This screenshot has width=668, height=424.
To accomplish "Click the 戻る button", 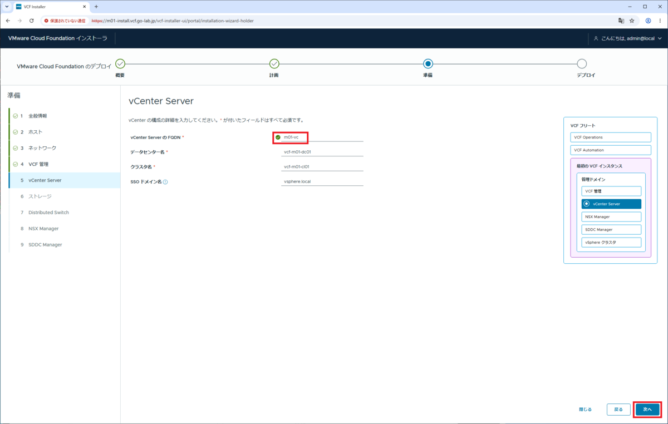I will pyautogui.click(x=618, y=410).
